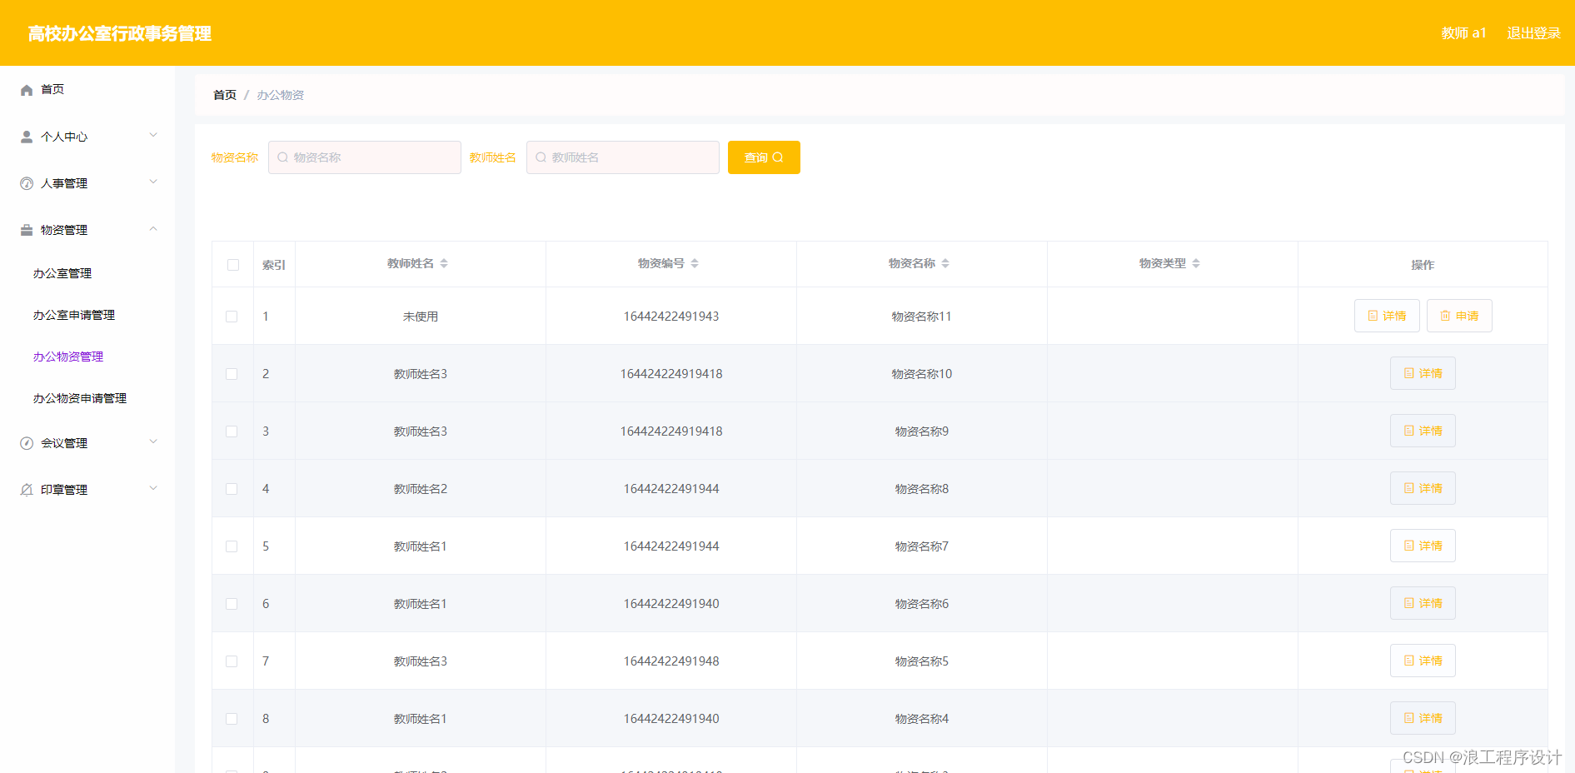1575x773 pixels.
Task: Open 详情 for 物资名称8
Action: click(x=1423, y=488)
